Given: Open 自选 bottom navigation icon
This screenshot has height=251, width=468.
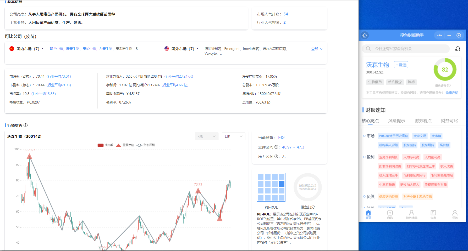Looking at the screenshot, I should (390, 214).
